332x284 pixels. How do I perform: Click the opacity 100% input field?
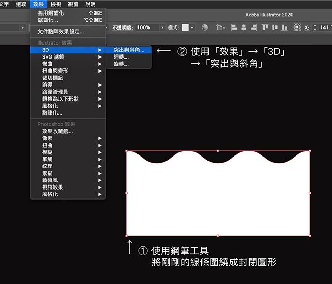coord(147,27)
